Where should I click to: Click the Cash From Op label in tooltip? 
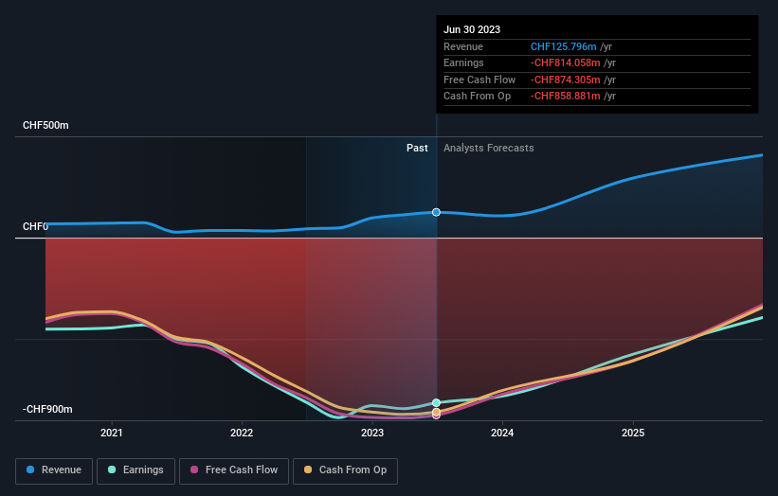pyautogui.click(x=477, y=97)
